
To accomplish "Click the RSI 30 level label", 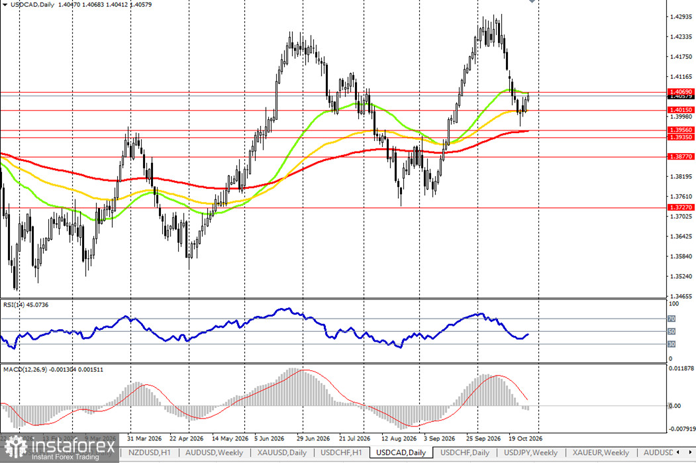I will coord(671,344).
